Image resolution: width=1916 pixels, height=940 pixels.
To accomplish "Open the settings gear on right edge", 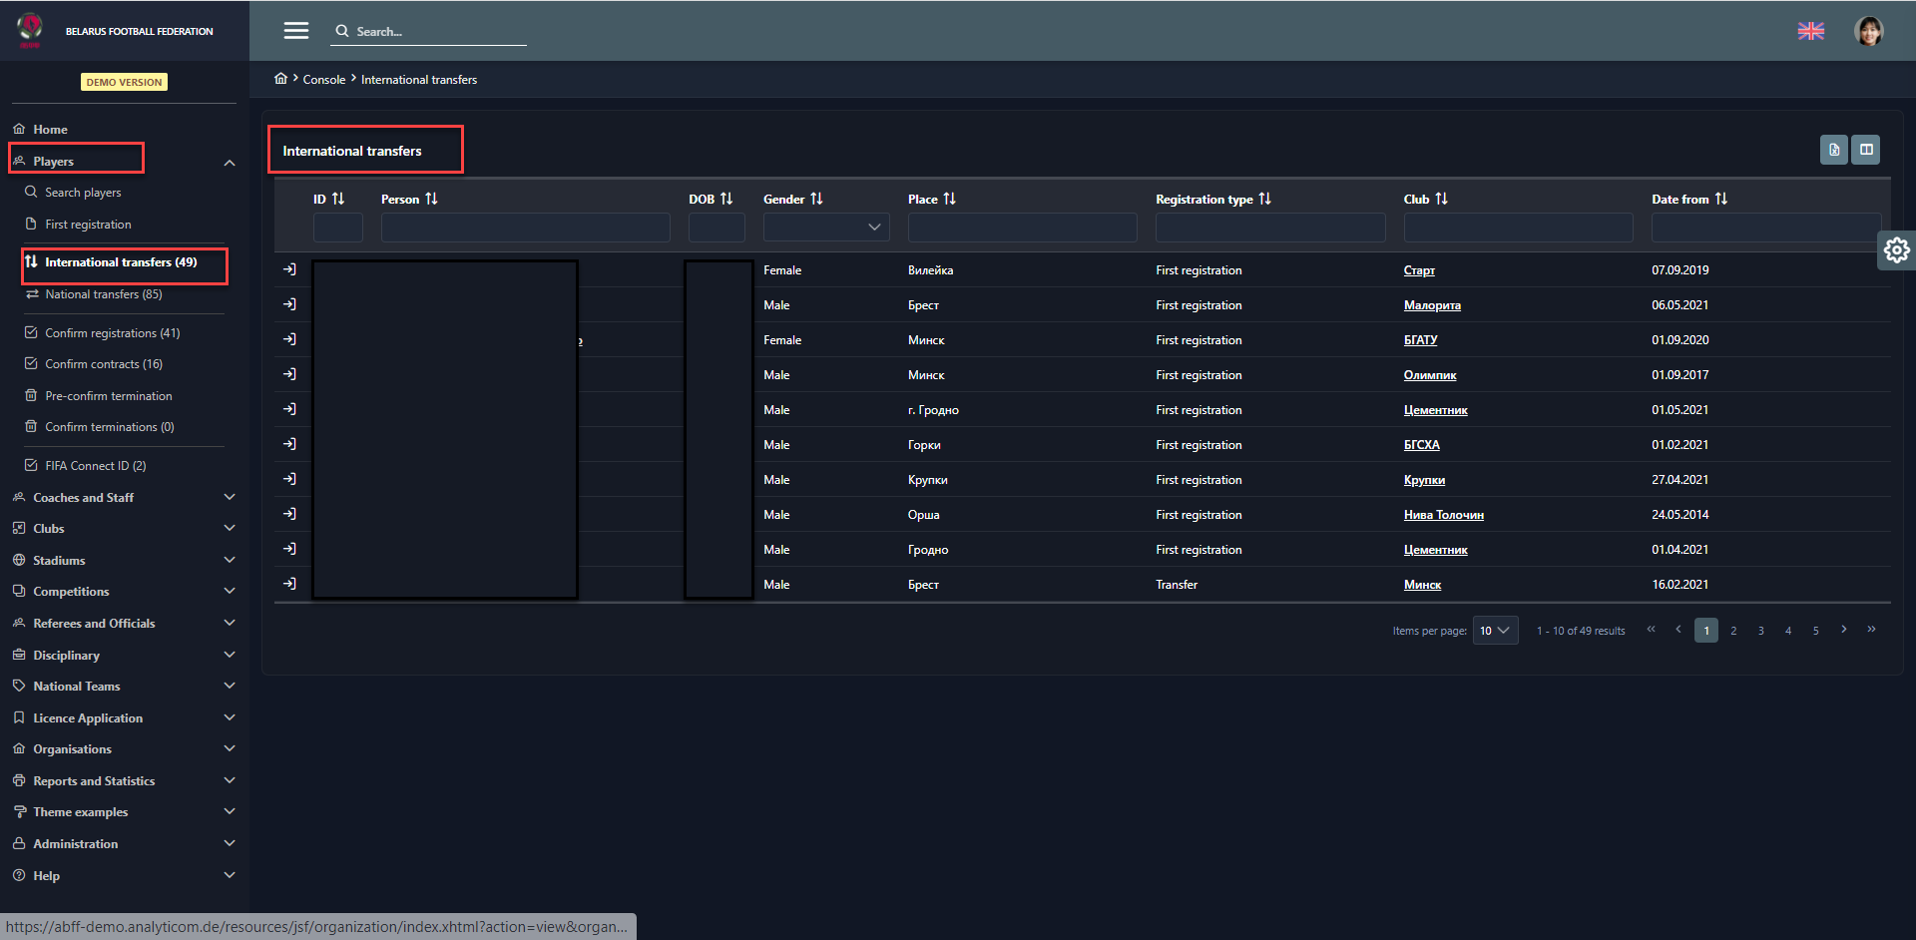I will [x=1896, y=249].
